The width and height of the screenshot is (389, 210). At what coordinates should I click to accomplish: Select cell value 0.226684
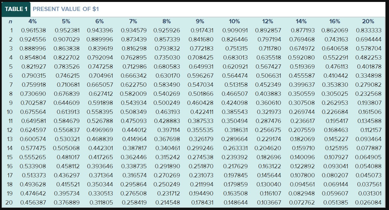(x=335, y=112)
